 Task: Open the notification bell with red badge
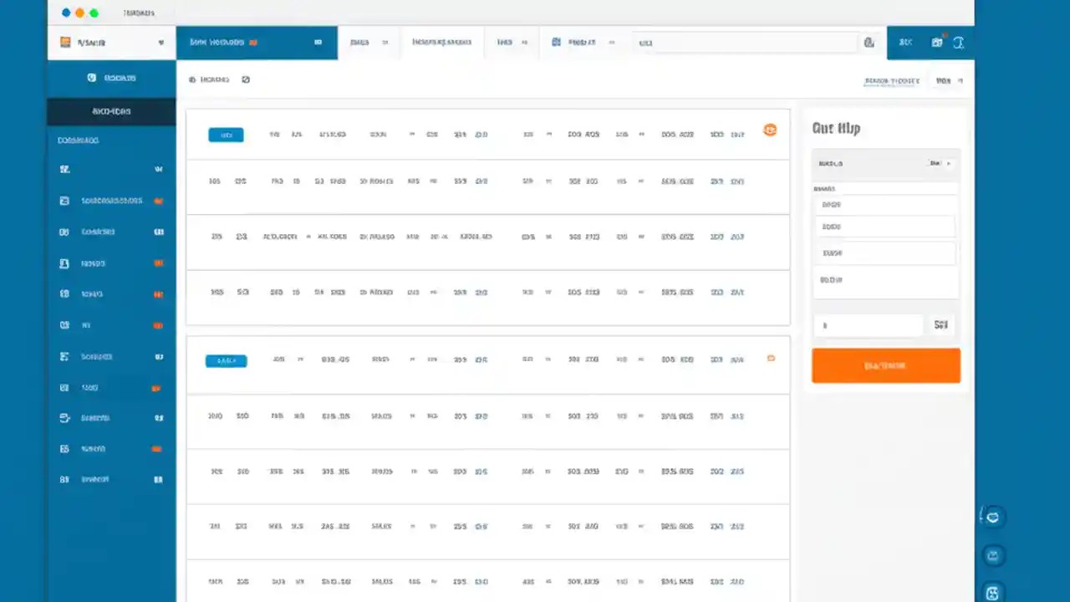coord(937,42)
